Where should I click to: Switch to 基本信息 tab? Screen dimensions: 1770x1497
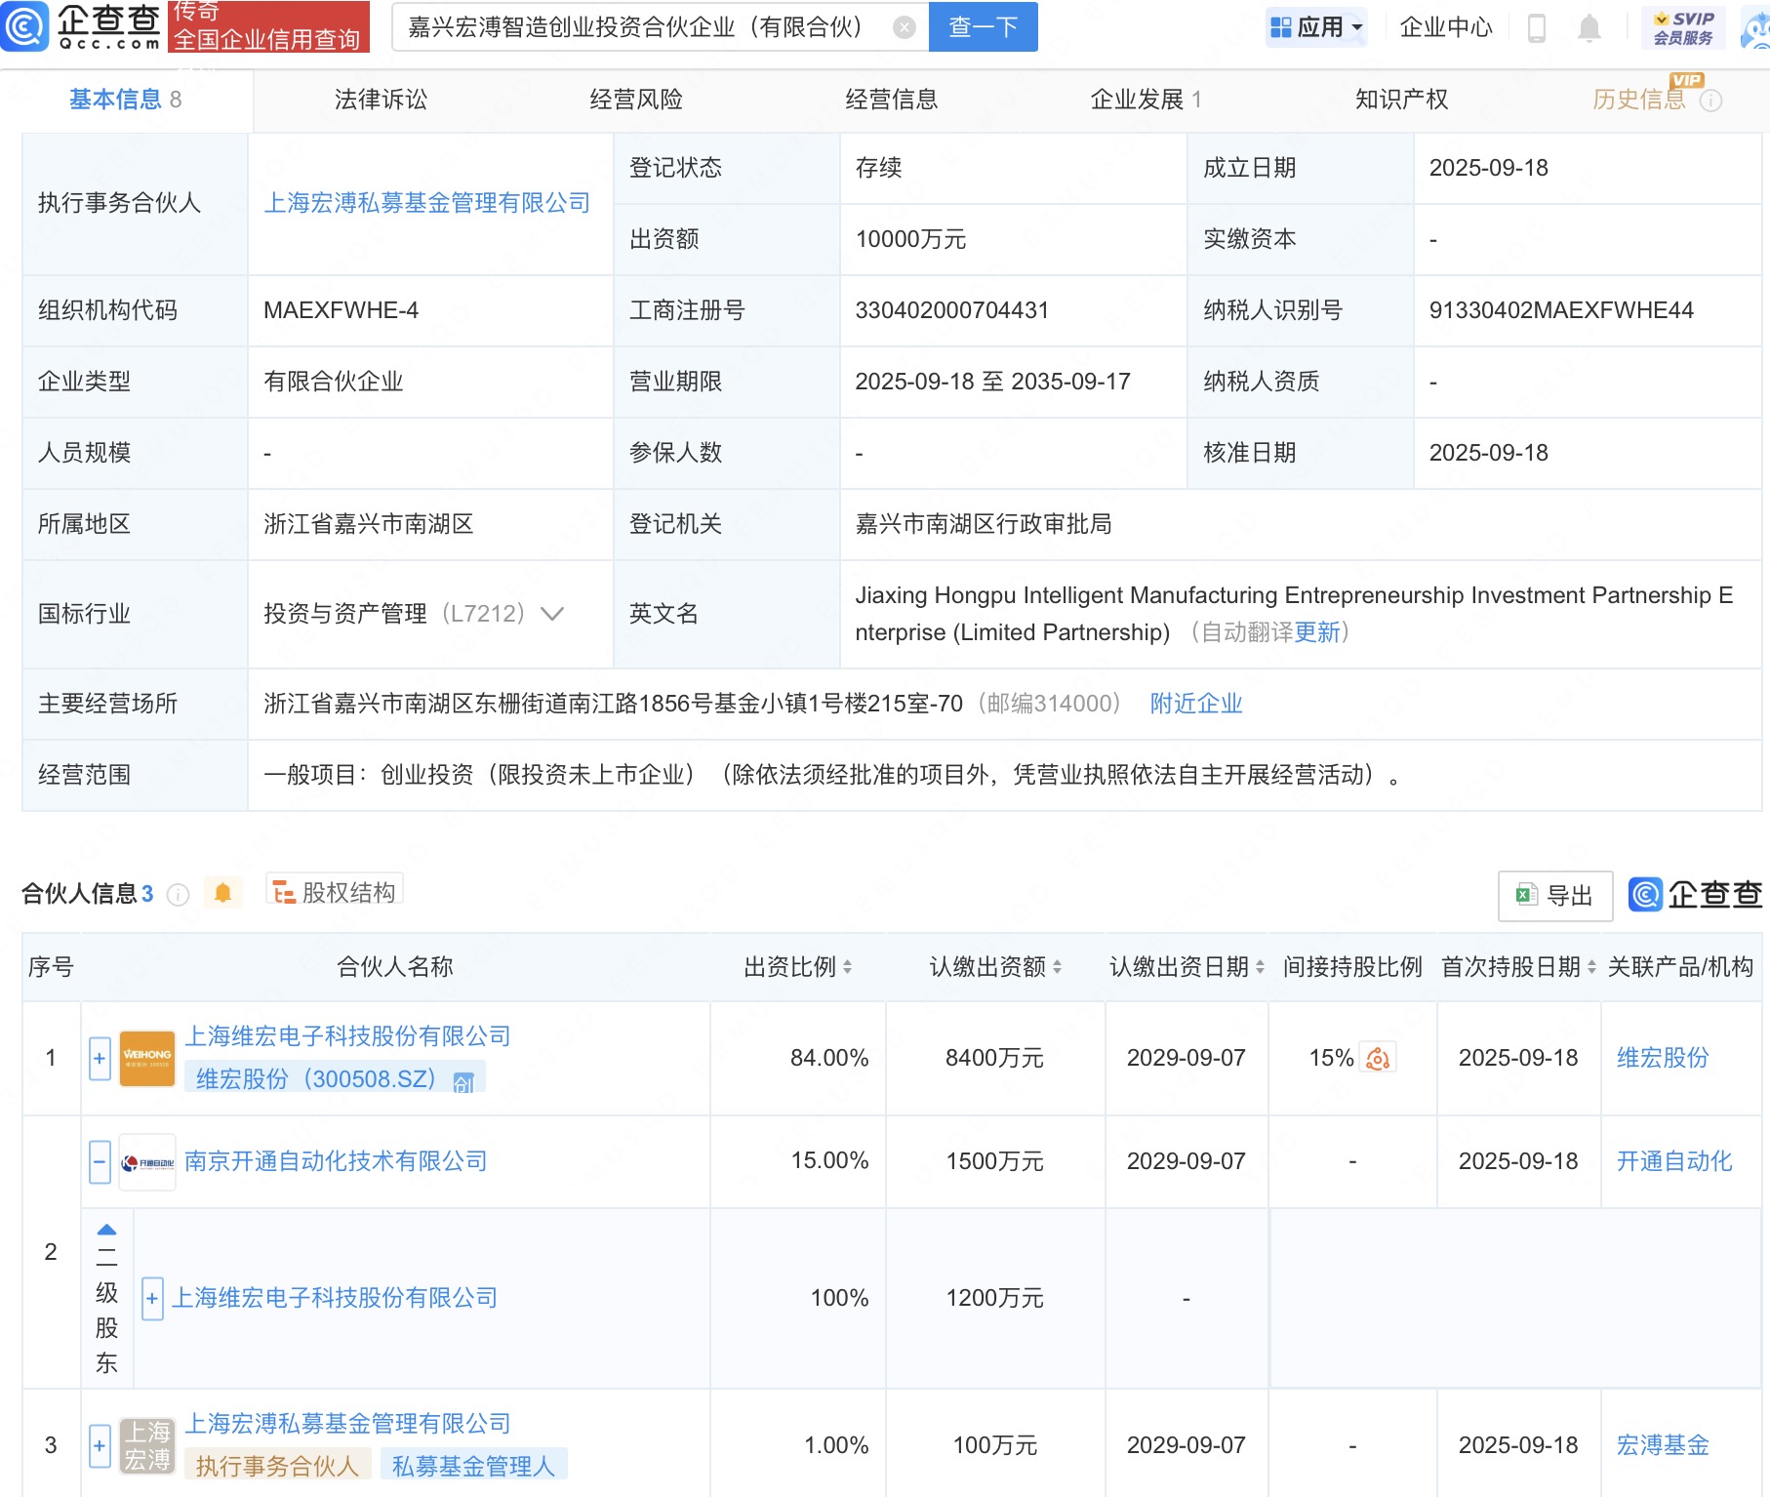[x=126, y=100]
